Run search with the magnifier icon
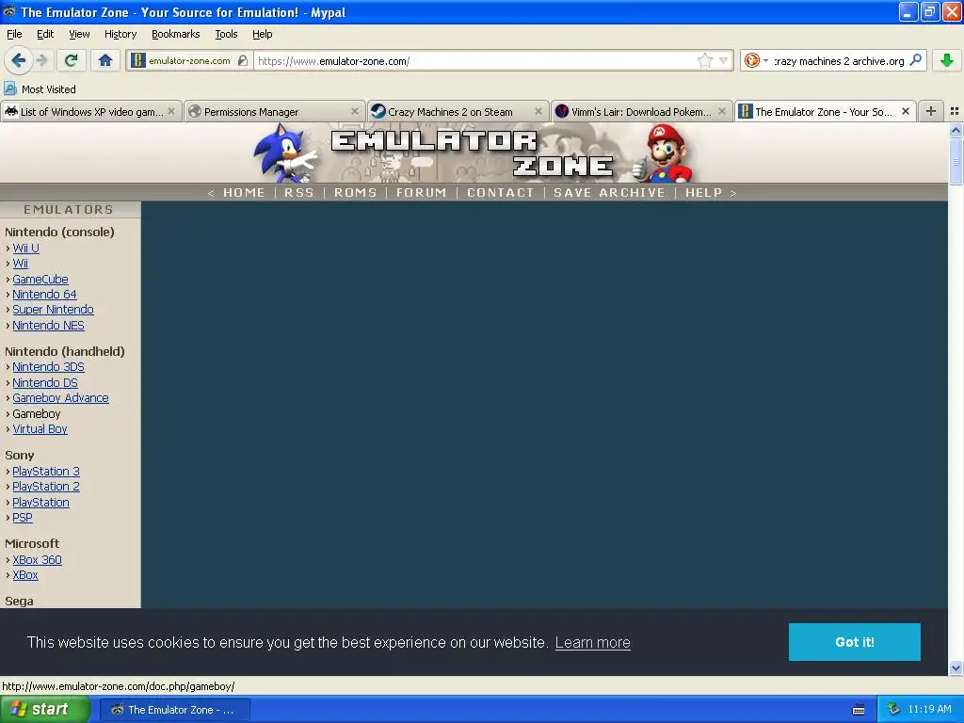This screenshot has height=723, width=964. pos(915,60)
